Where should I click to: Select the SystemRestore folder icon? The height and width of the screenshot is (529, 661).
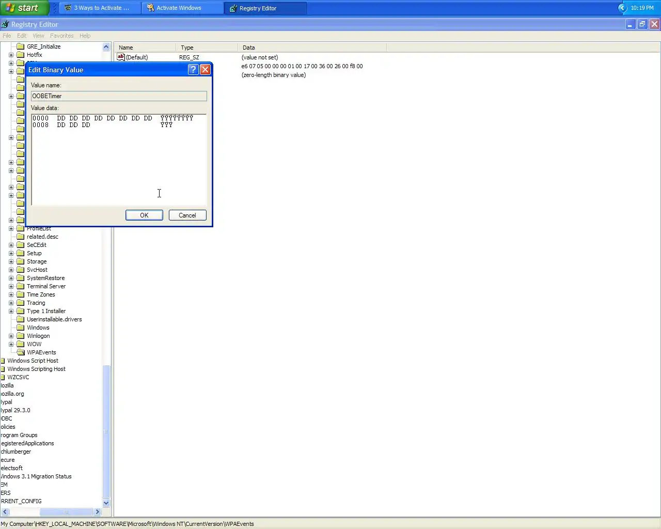[21, 278]
